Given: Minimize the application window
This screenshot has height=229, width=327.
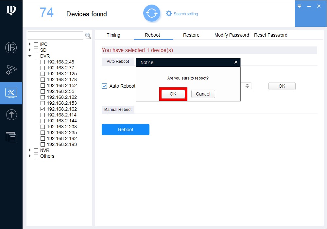Looking at the screenshot, I should [x=309, y=6].
